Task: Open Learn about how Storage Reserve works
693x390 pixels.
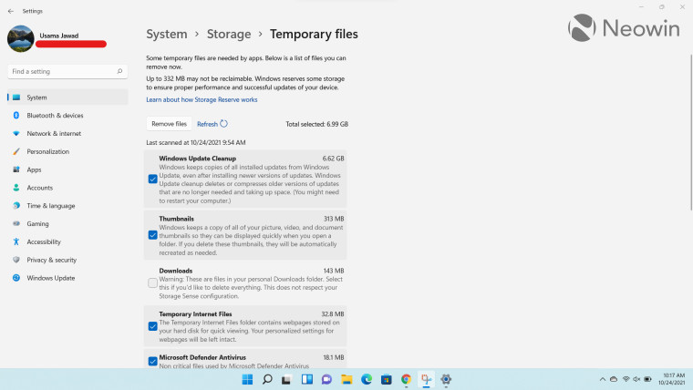Action: 202,100
